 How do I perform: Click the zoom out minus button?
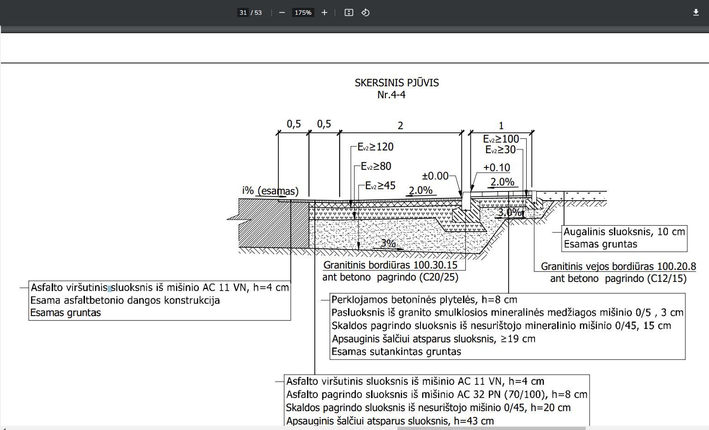click(282, 12)
